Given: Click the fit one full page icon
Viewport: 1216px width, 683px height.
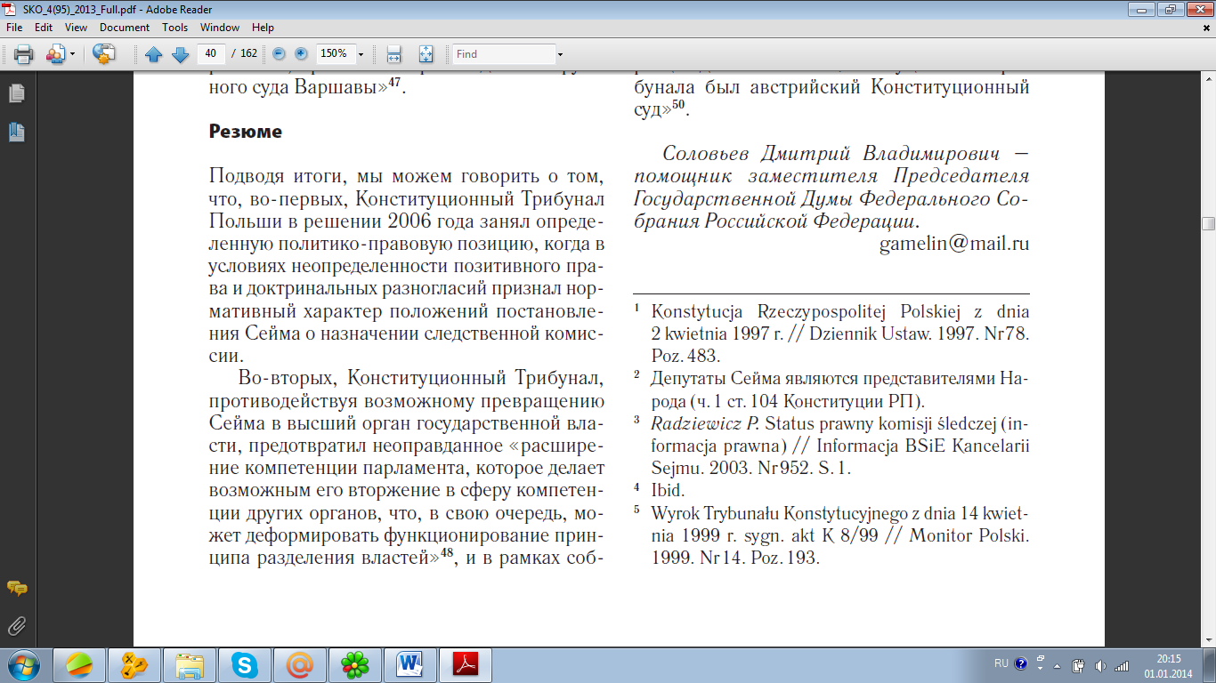Looking at the screenshot, I should (426, 54).
